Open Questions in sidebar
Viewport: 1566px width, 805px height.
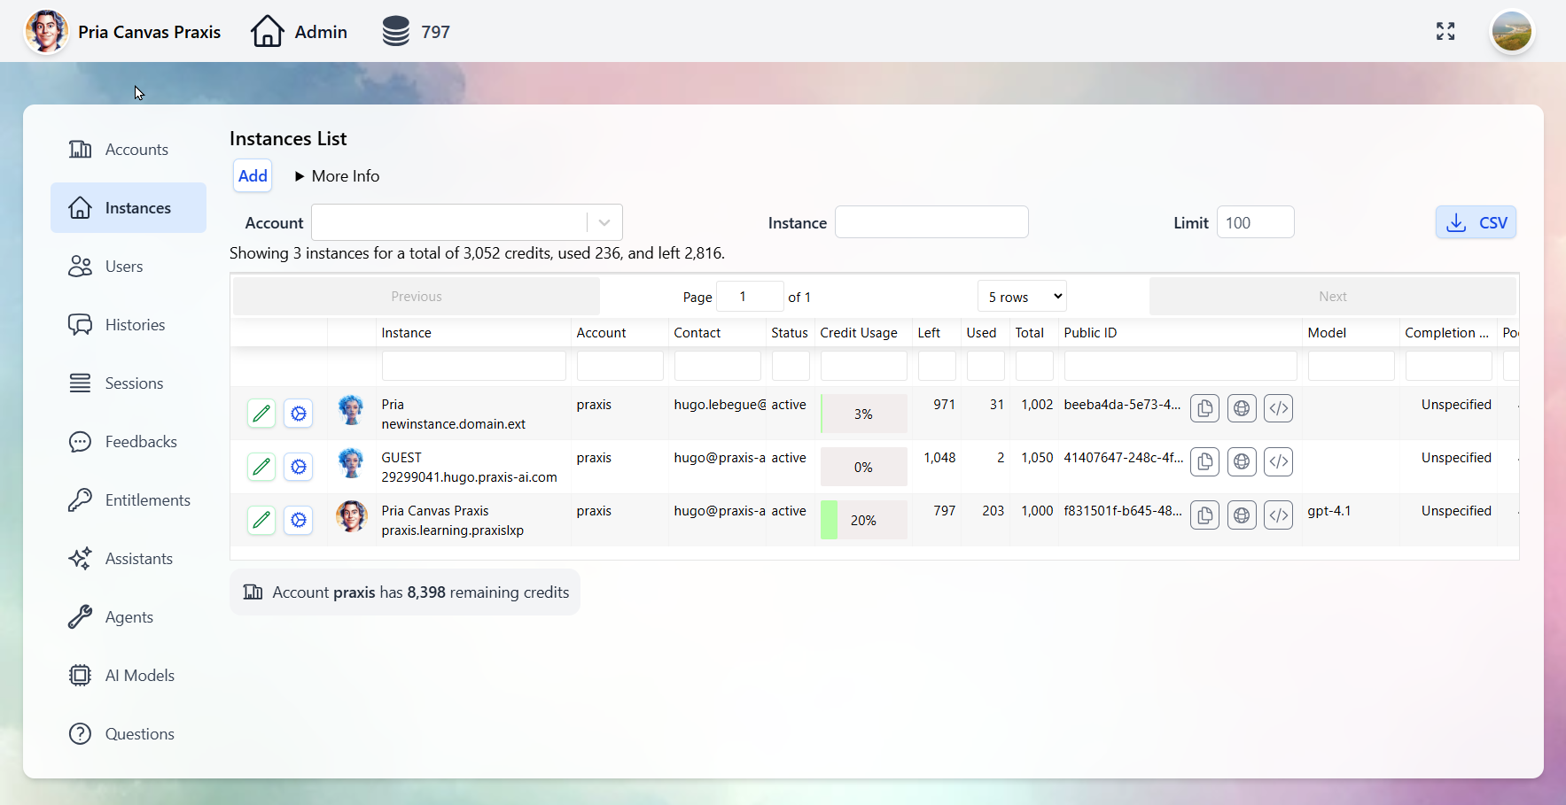coord(129,734)
